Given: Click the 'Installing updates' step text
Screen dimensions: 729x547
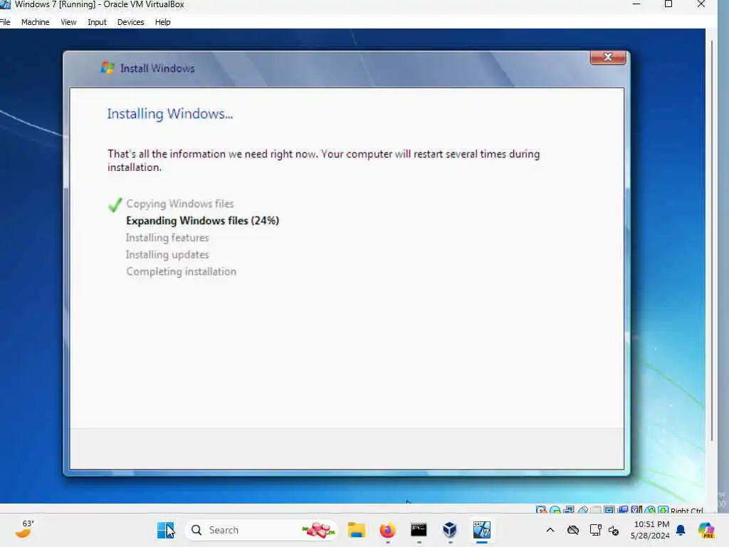Looking at the screenshot, I should pos(167,255).
